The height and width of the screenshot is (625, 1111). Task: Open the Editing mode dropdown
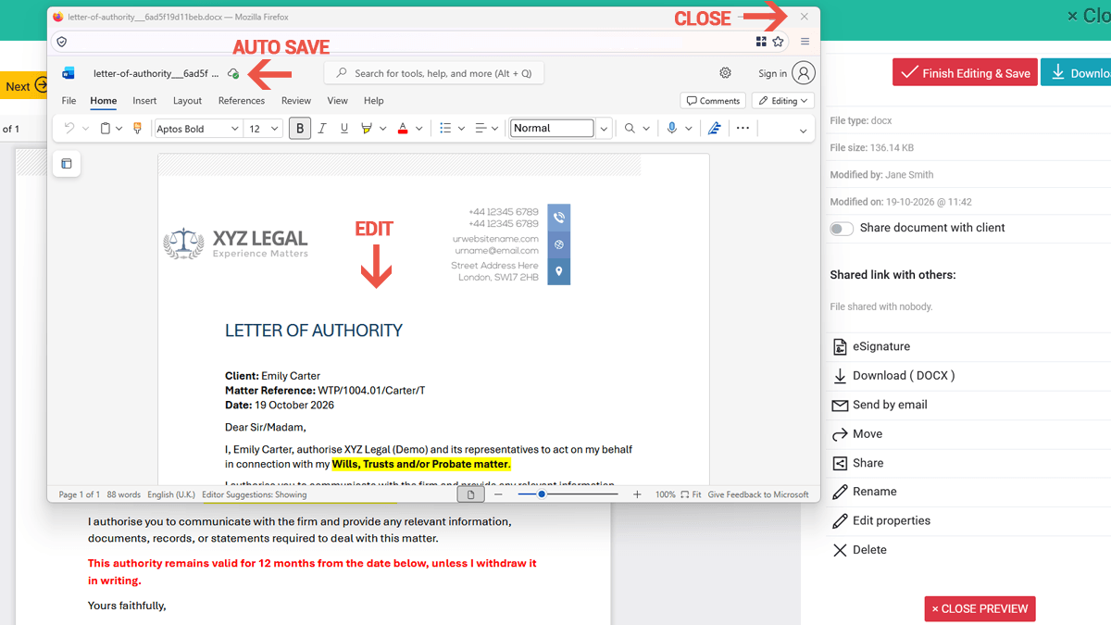coord(783,101)
